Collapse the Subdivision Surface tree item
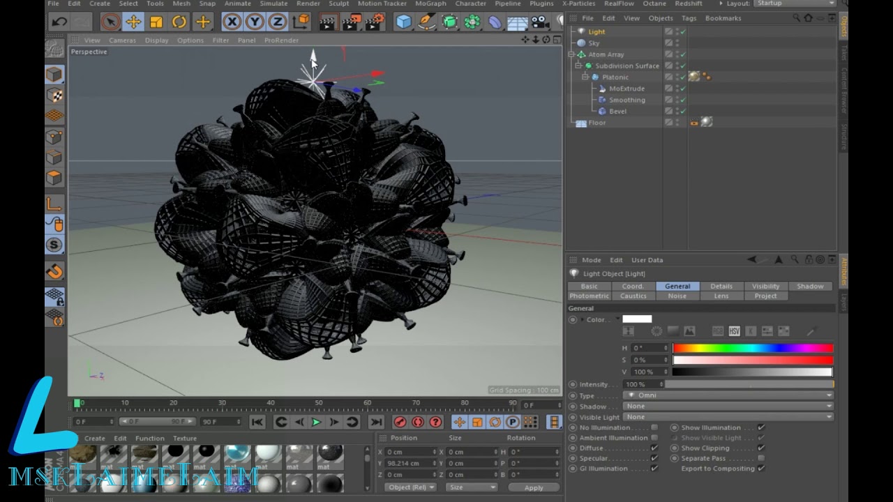893x502 pixels. (578, 66)
